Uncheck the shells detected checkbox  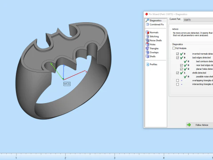tap(177, 73)
